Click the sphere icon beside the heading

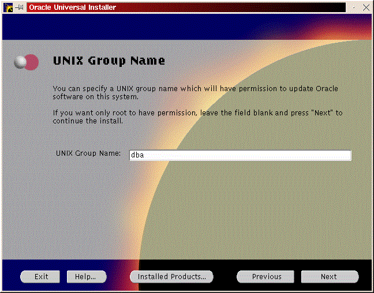click(27, 62)
